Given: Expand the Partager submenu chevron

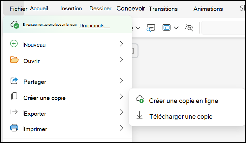Looking at the screenshot, I should [x=121, y=81].
